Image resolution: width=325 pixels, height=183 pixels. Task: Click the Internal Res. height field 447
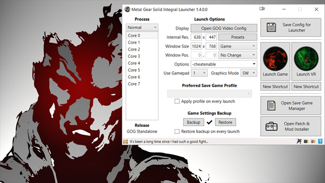click(211, 37)
